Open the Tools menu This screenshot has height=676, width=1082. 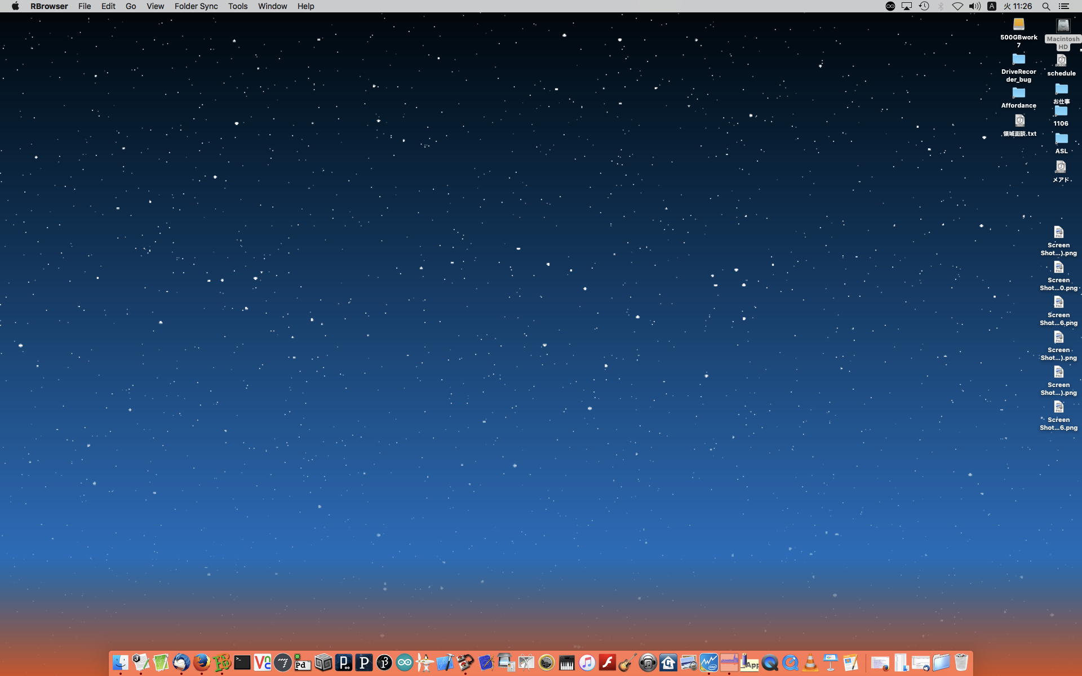click(237, 6)
